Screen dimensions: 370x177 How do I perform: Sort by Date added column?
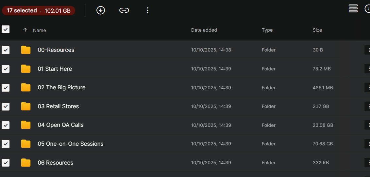tap(204, 30)
